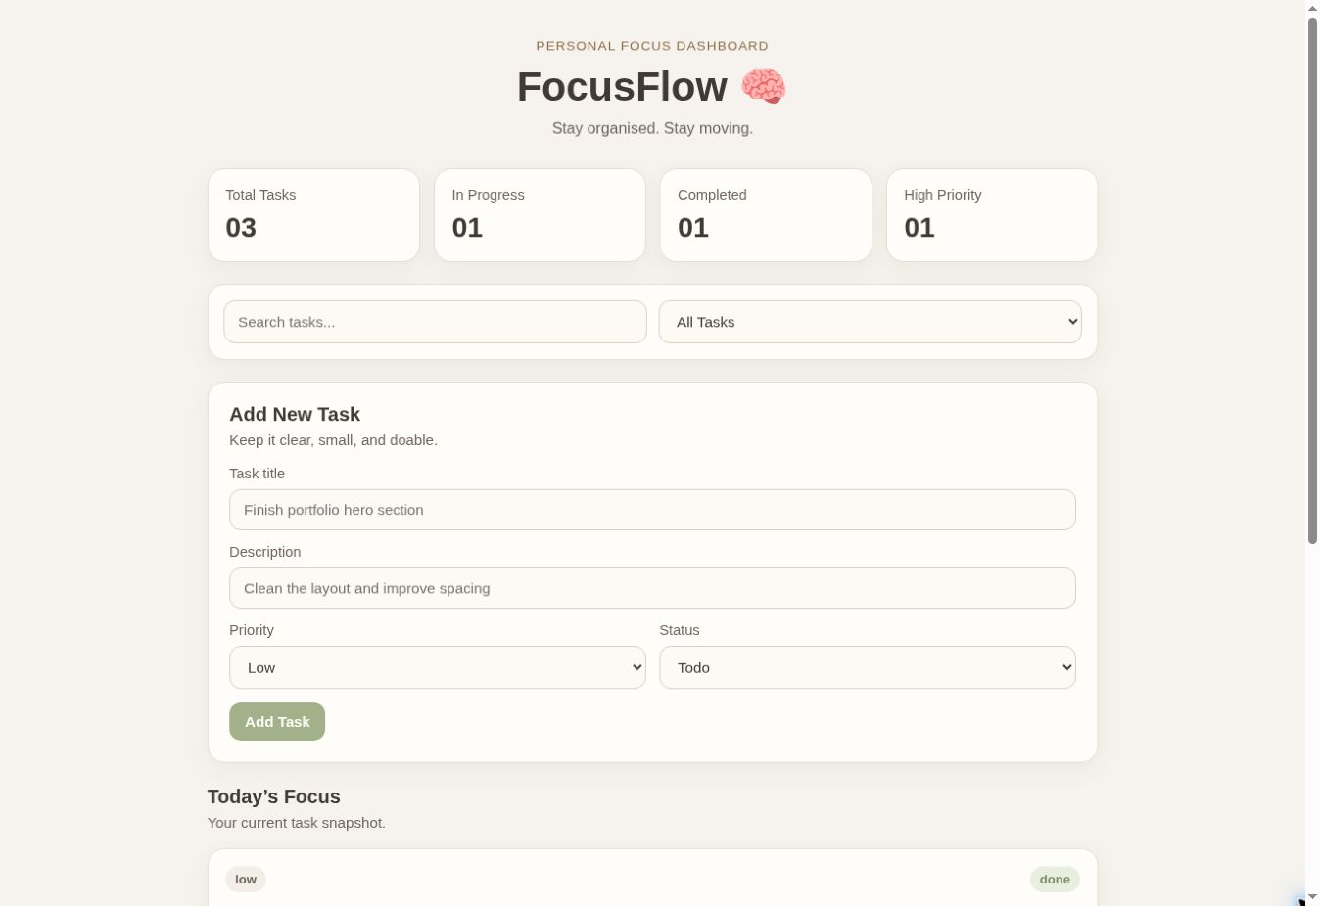This screenshot has width=1320, height=906.
Task: Open the Status dropdown set to Todo
Action: click(868, 667)
